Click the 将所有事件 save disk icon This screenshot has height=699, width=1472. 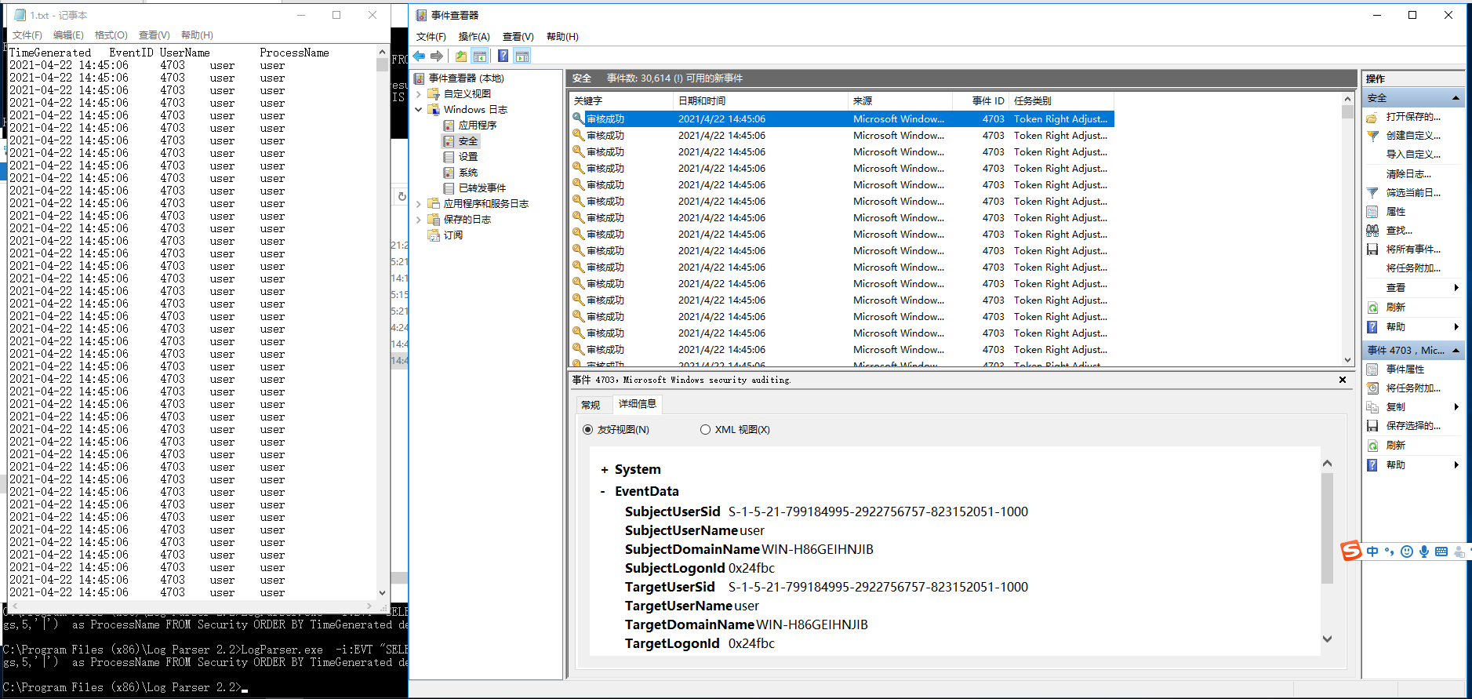tap(1372, 249)
